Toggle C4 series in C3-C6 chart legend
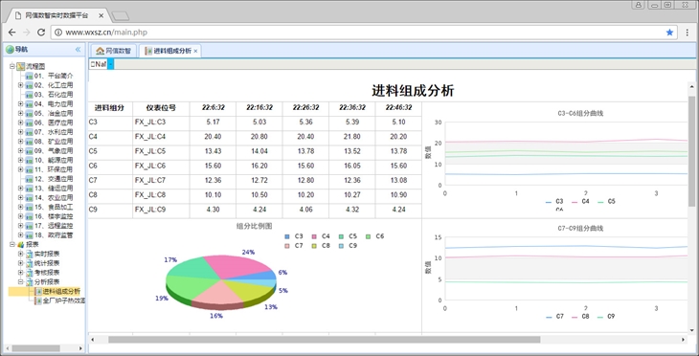Viewport: 699px width, 356px height. pyautogui.click(x=580, y=201)
